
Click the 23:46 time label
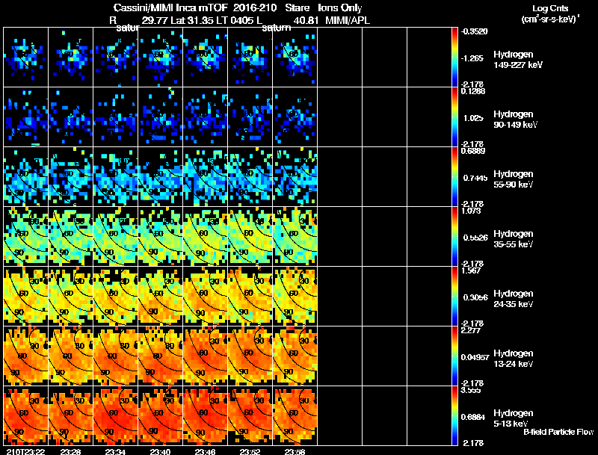(x=205, y=451)
